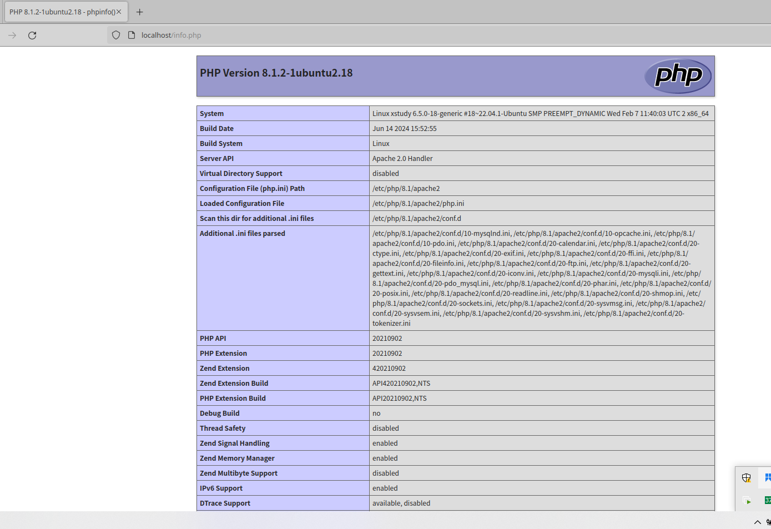Click the Build System label
The image size is (771, 529).
[221, 143]
